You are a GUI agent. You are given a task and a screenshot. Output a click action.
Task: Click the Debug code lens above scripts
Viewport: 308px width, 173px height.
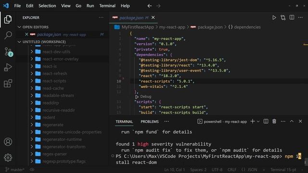click(x=146, y=97)
